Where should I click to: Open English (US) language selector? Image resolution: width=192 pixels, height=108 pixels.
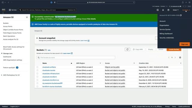[15, 106]
